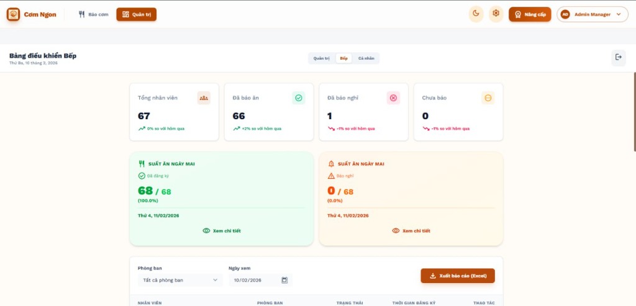Open the Quản trị menu
Viewport: 636px width, 306px height.
pos(136,14)
